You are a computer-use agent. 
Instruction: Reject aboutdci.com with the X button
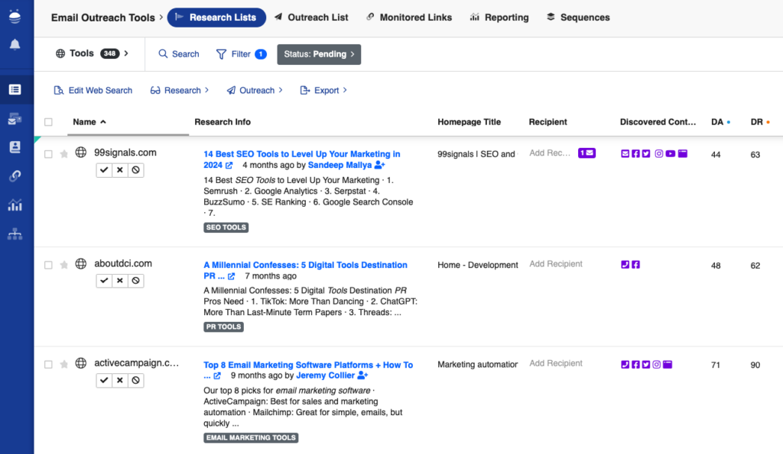pos(119,281)
